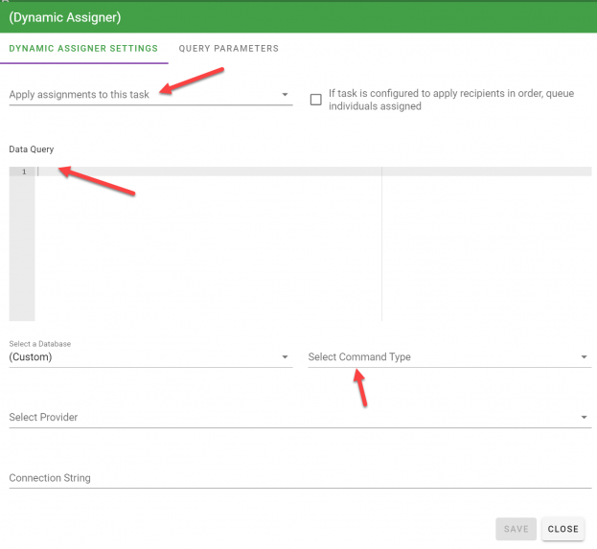Open the Select a Database dropdown

[x=144, y=357]
